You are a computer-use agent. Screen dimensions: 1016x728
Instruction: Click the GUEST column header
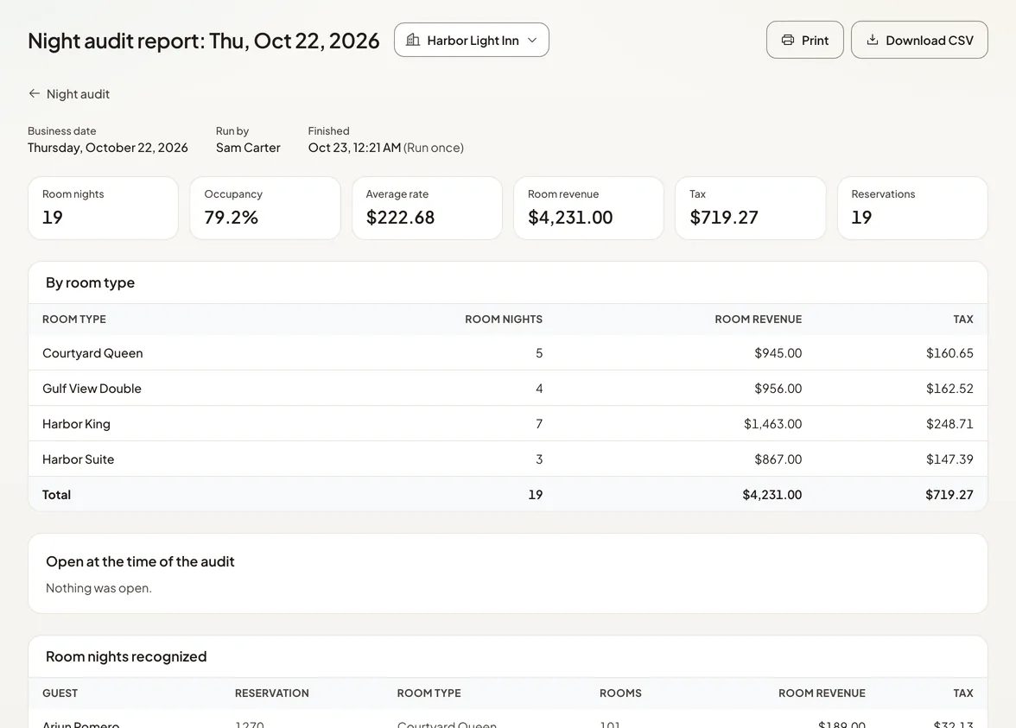coord(60,693)
